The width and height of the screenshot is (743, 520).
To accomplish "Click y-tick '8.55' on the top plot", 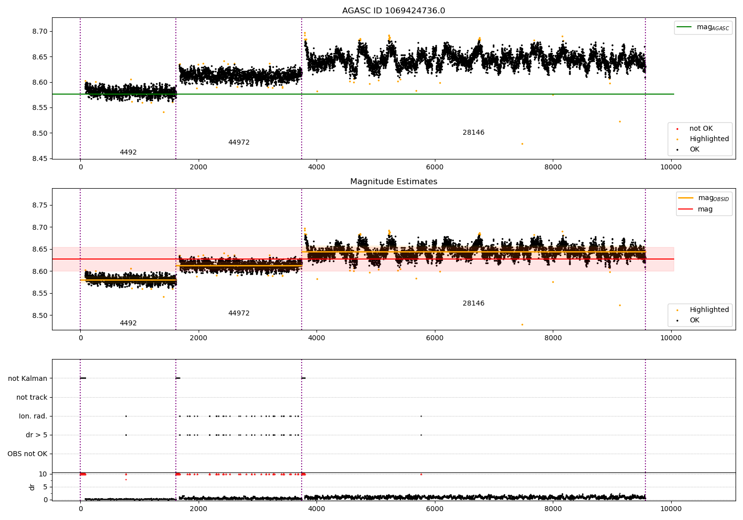I will point(40,107).
